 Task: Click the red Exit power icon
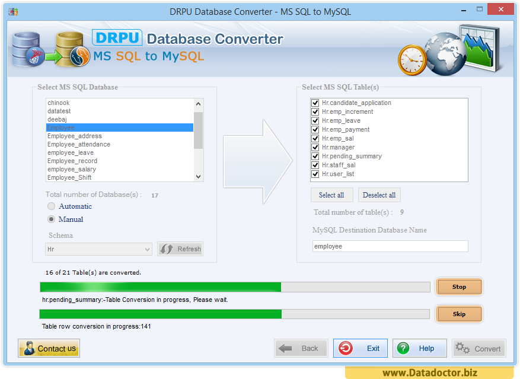pyautogui.click(x=346, y=348)
